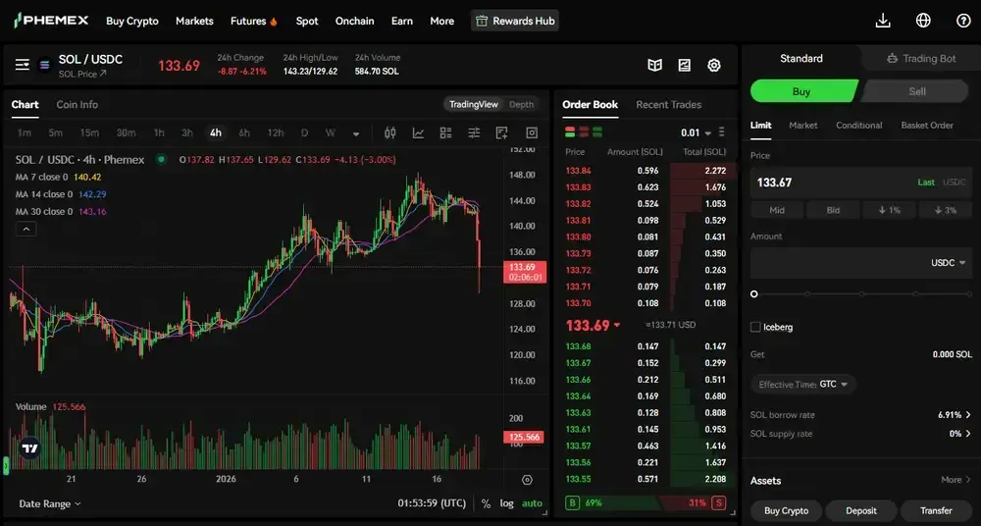
Task: Enable the Iceberg checkbox
Action: pos(755,327)
